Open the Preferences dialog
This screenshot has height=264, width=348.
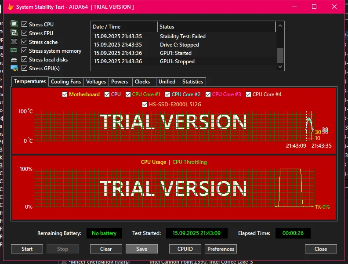[221, 249]
